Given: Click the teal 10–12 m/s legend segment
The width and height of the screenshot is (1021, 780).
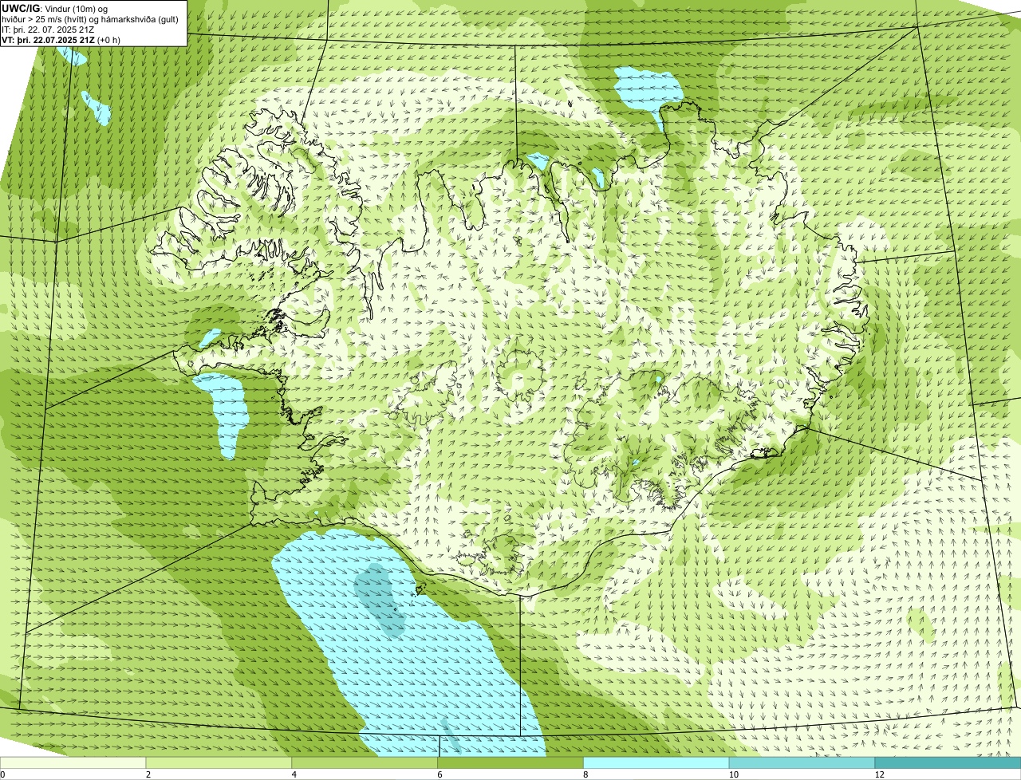Looking at the screenshot, I should click(x=802, y=762).
